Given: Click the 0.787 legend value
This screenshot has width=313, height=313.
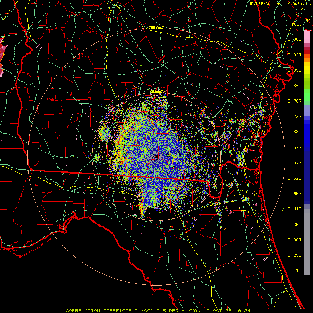Looking at the screenshot, I should 295,101.
